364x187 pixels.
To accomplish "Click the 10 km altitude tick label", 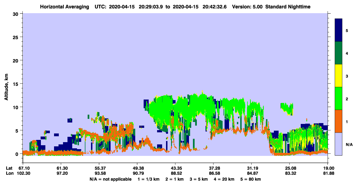I will click(x=16, y=107).
